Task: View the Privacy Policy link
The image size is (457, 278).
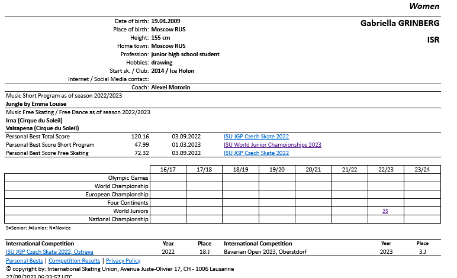Action: (123, 260)
